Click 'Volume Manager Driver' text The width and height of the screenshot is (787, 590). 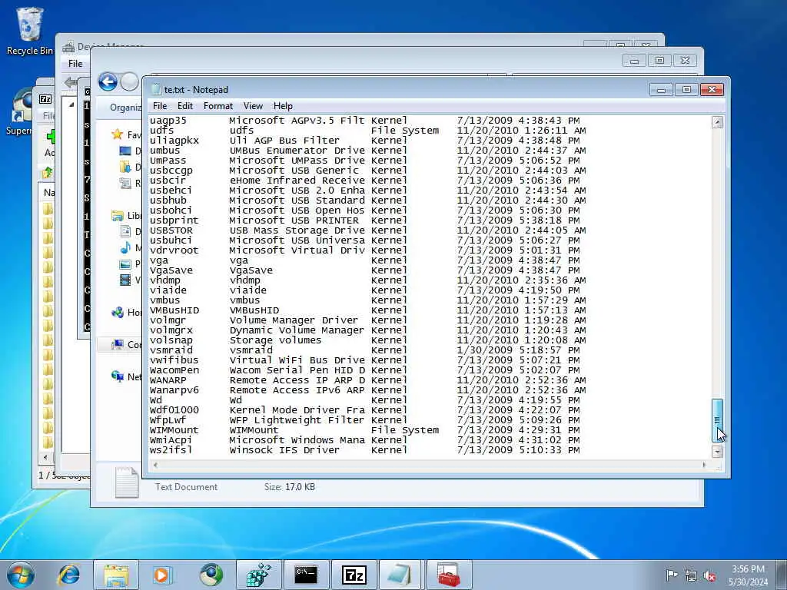click(x=294, y=320)
